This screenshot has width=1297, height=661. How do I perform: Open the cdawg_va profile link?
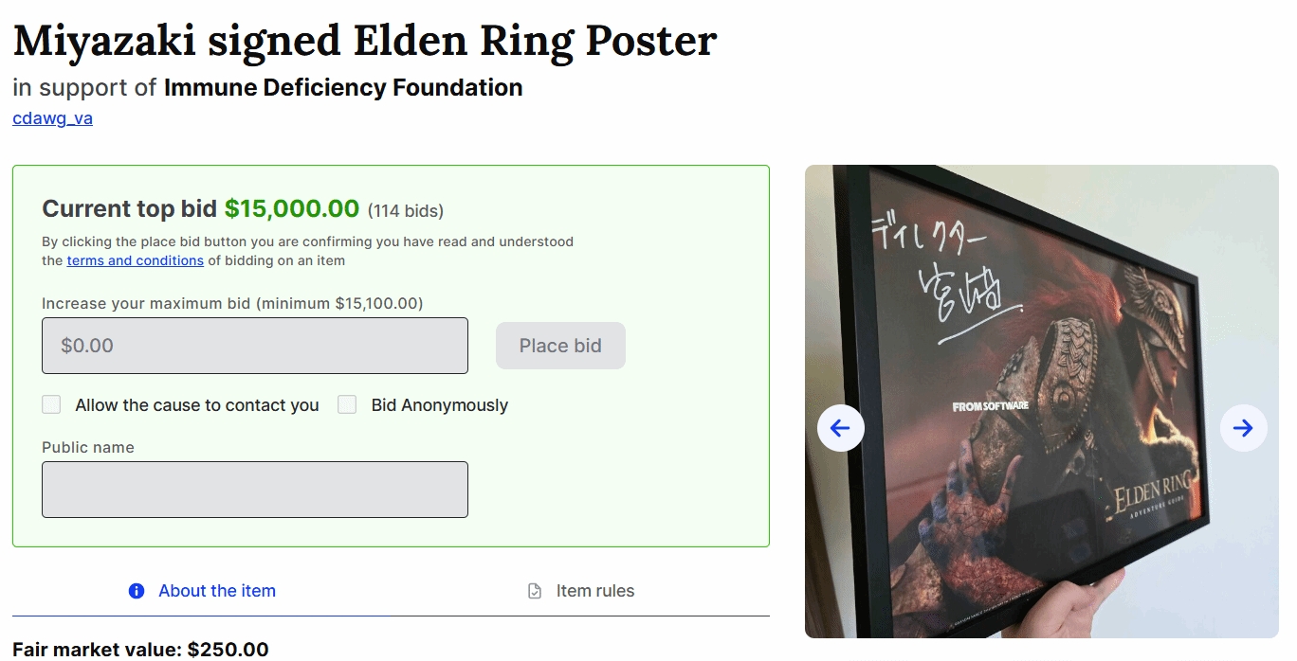point(52,118)
